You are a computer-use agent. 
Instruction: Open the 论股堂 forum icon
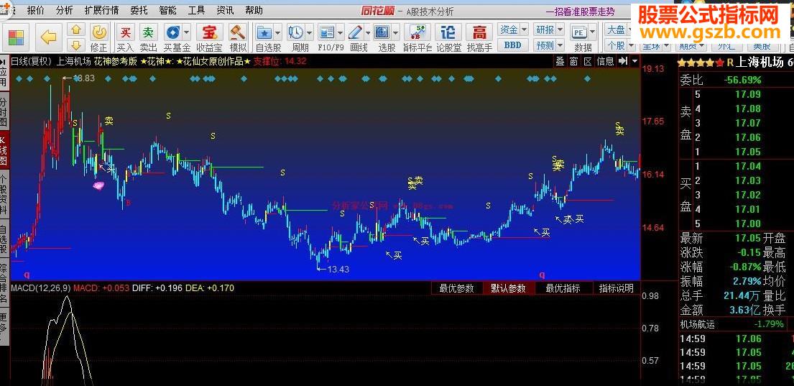448,33
